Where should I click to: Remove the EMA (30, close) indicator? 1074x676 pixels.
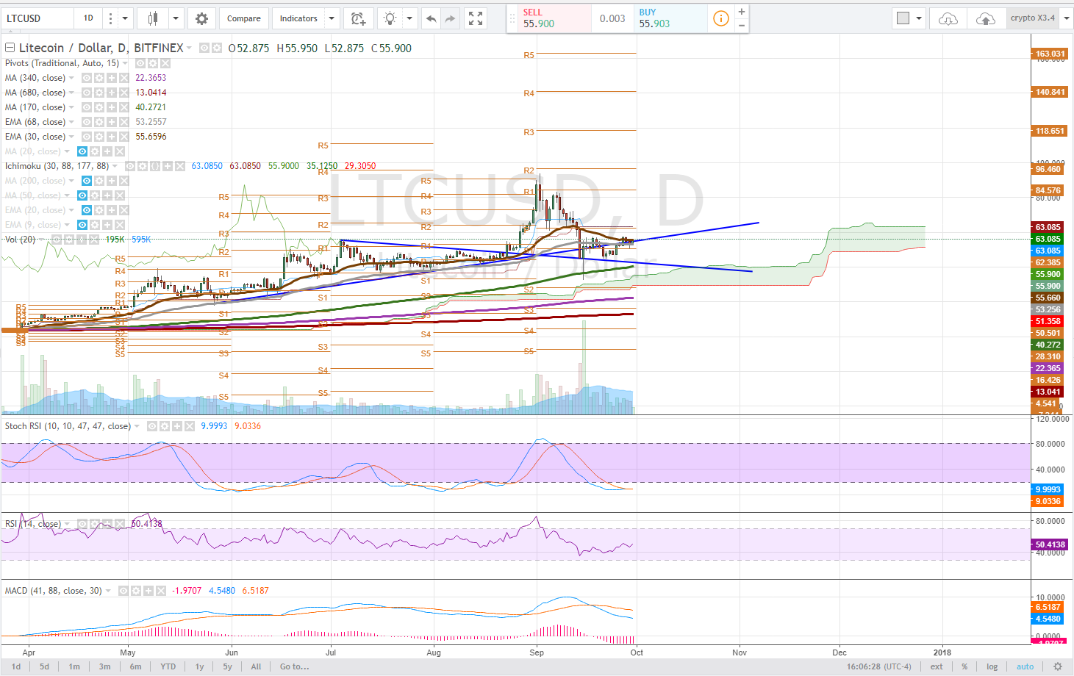click(x=124, y=137)
